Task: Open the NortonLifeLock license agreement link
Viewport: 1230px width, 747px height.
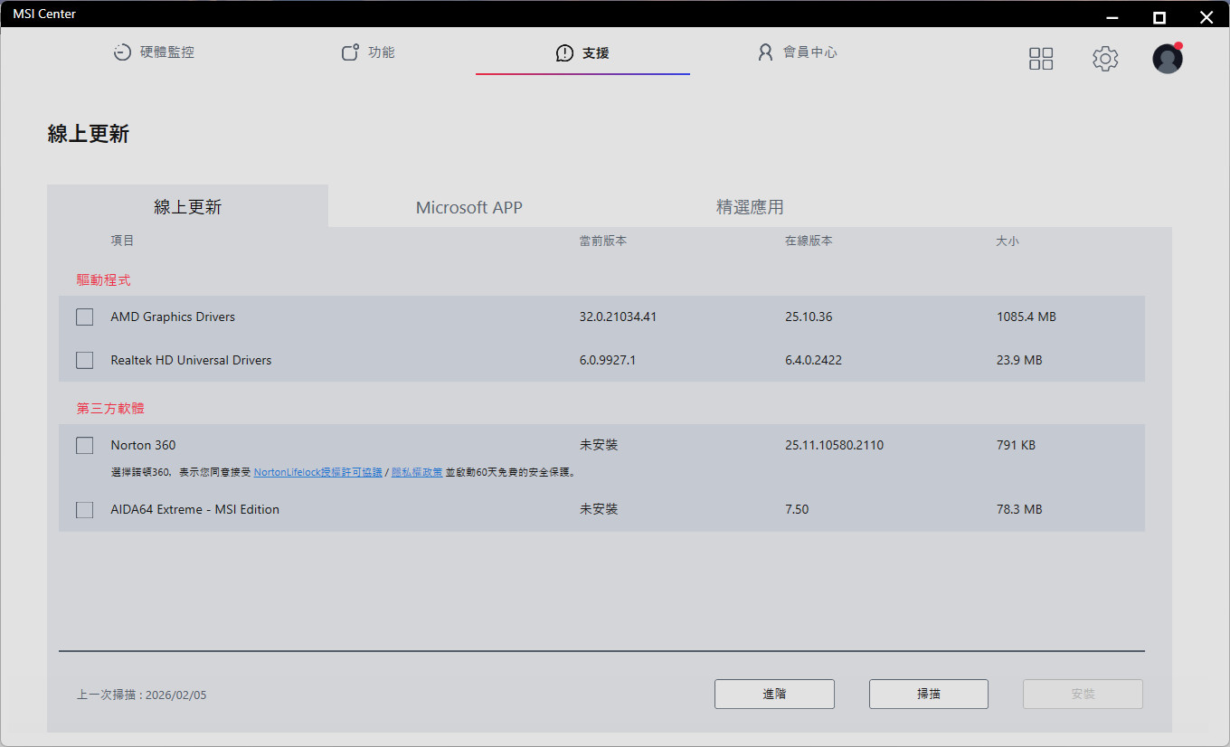Action: point(317,472)
